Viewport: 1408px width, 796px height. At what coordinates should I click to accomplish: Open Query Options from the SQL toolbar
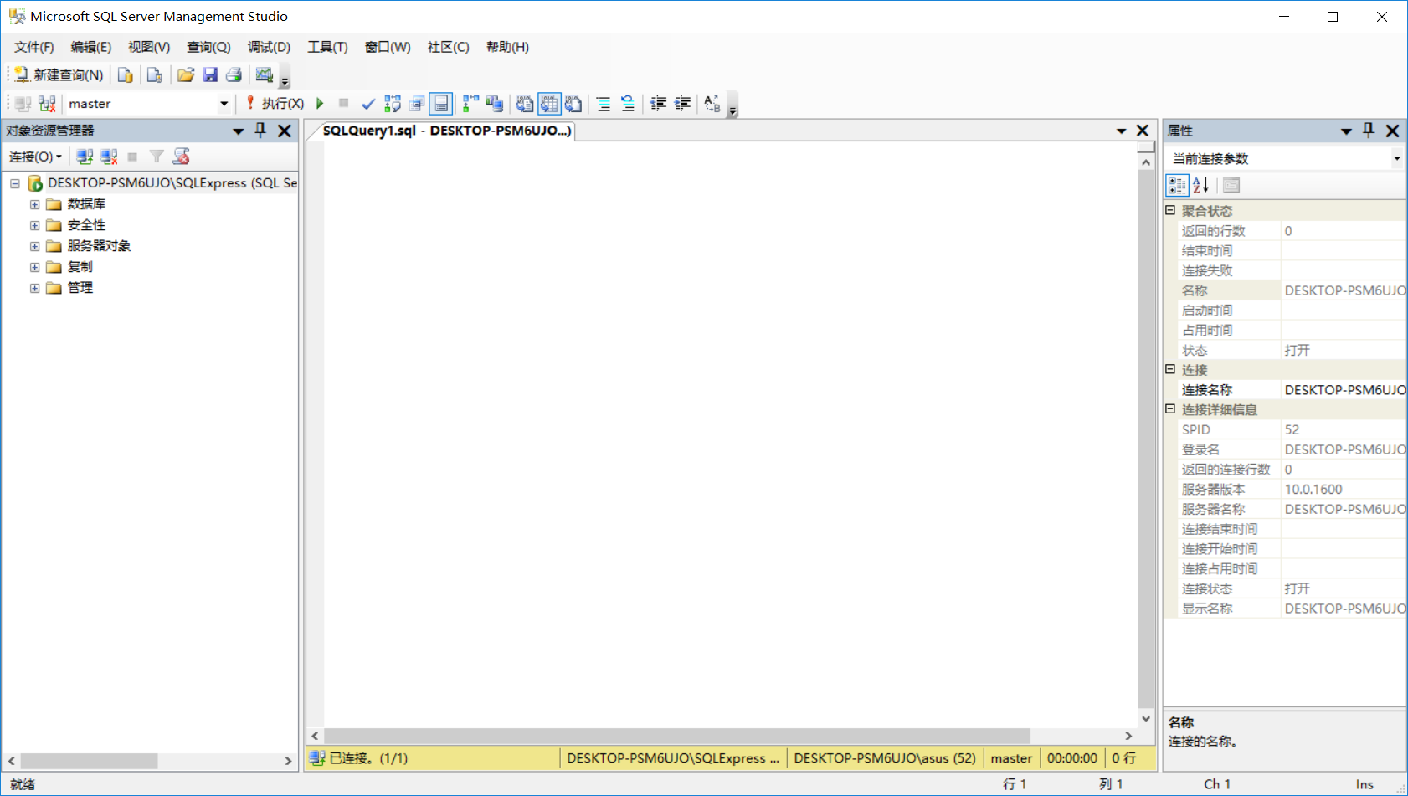click(416, 104)
